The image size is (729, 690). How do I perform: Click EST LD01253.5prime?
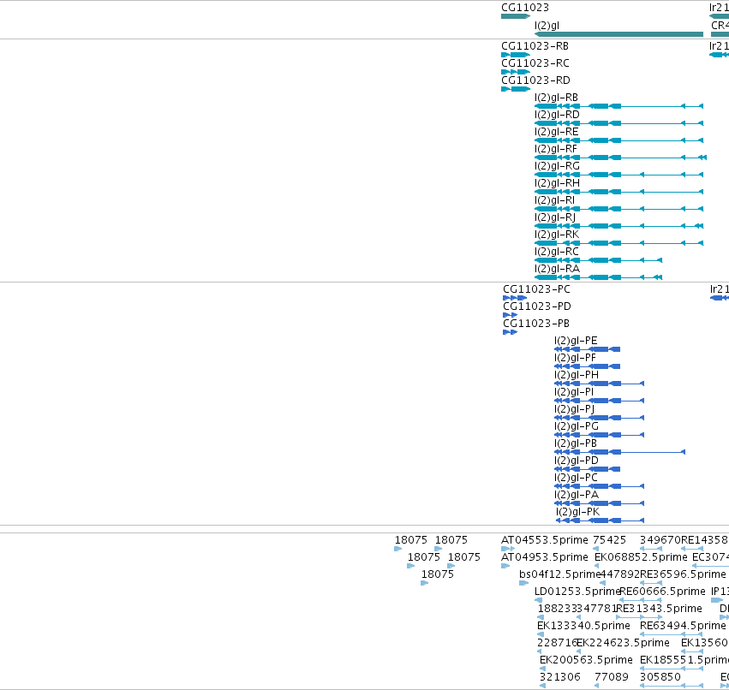coord(538,600)
